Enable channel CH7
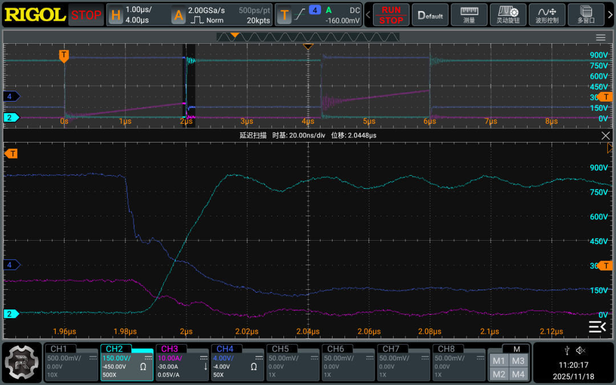This screenshot has width=616, height=385. pos(403,362)
